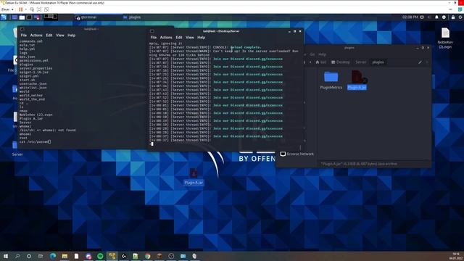Click Browse Network in the file manager sidebar
464x261 pixels.
point(297,154)
